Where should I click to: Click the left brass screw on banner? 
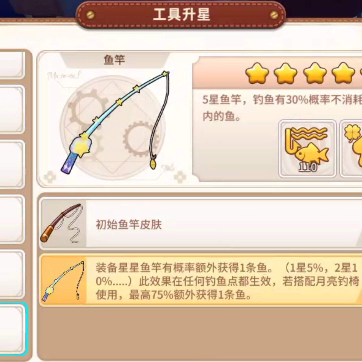click(x=90, y=15)
